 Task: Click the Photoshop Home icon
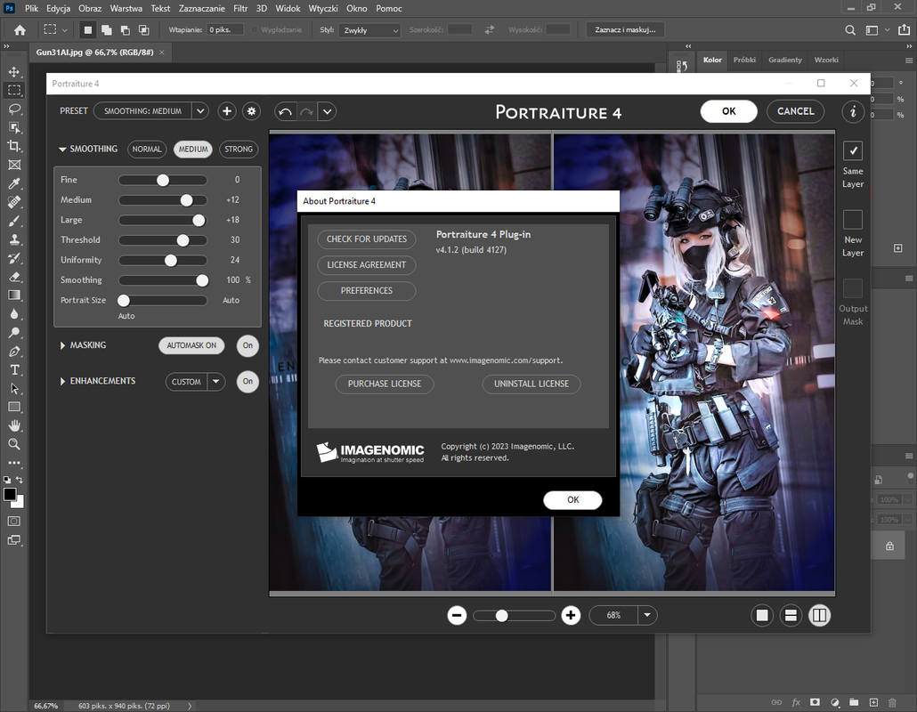(x=20, y=29)
